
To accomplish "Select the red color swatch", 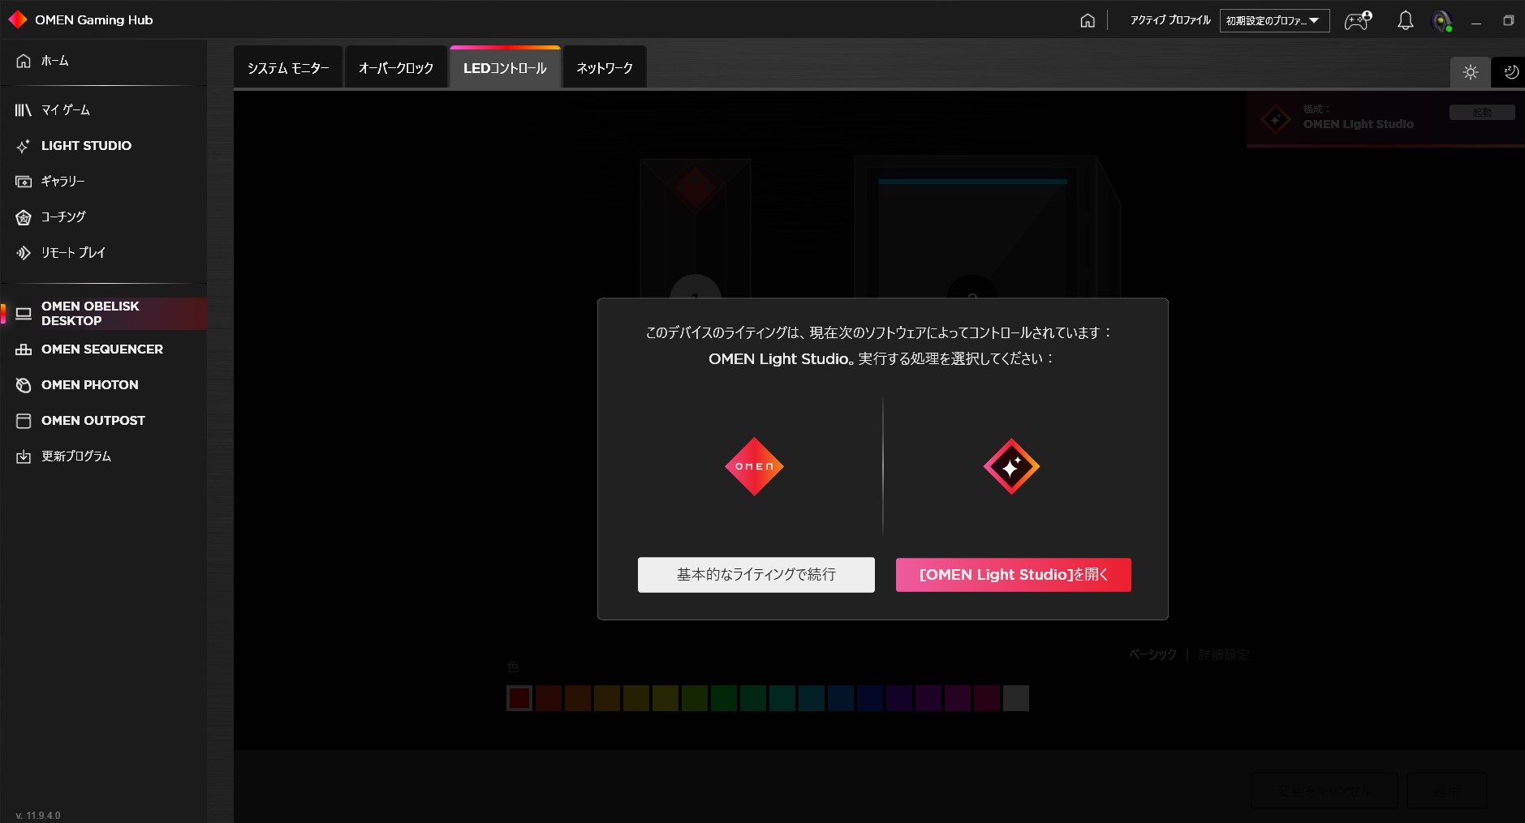I will [x=519, y=698].
